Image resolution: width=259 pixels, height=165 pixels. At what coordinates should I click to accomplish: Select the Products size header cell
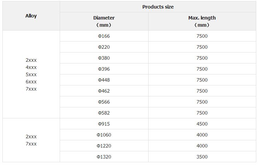(x=158, y=7)
